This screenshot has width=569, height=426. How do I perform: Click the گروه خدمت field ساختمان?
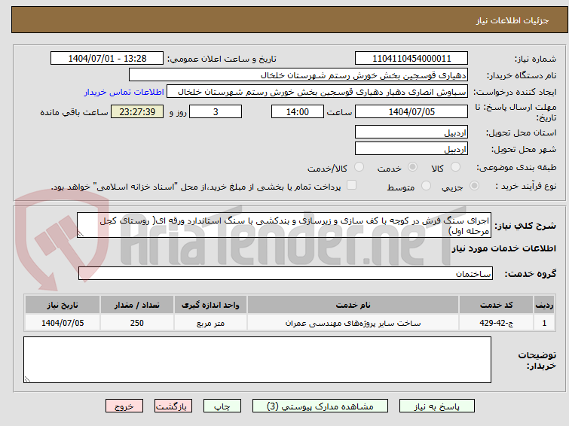coord(285,273)
